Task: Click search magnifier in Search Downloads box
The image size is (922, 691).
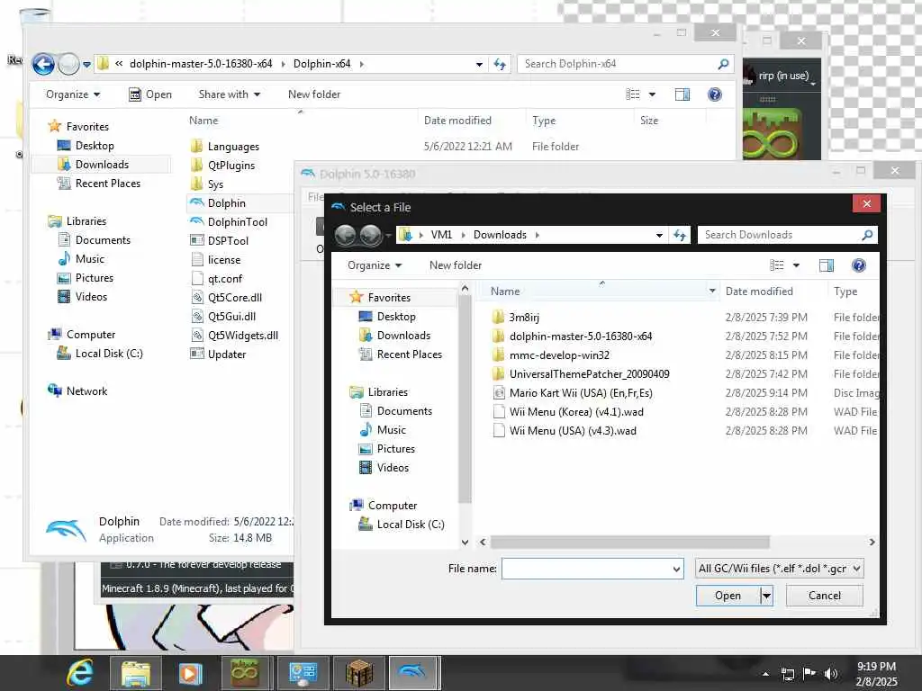Action: click(x=867, y=235)
